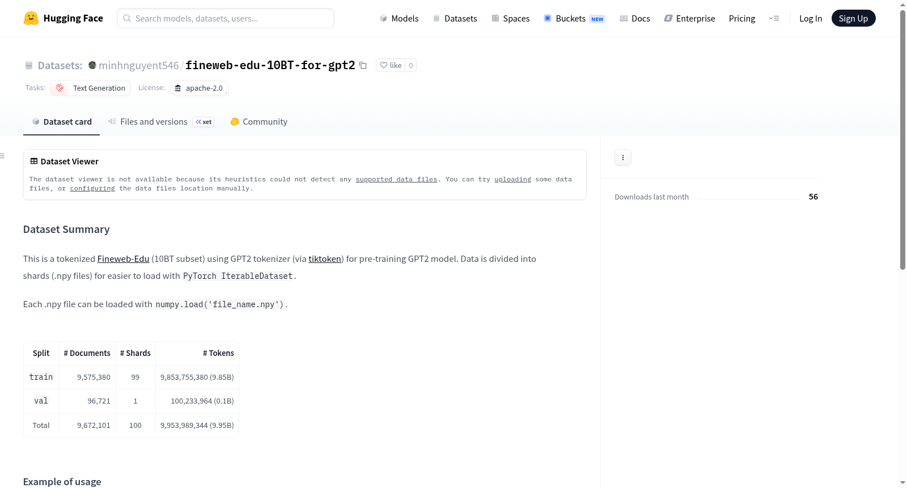Click the Dataset Summary heading
Screen dimensions: 907x488
tap(66, 229)
